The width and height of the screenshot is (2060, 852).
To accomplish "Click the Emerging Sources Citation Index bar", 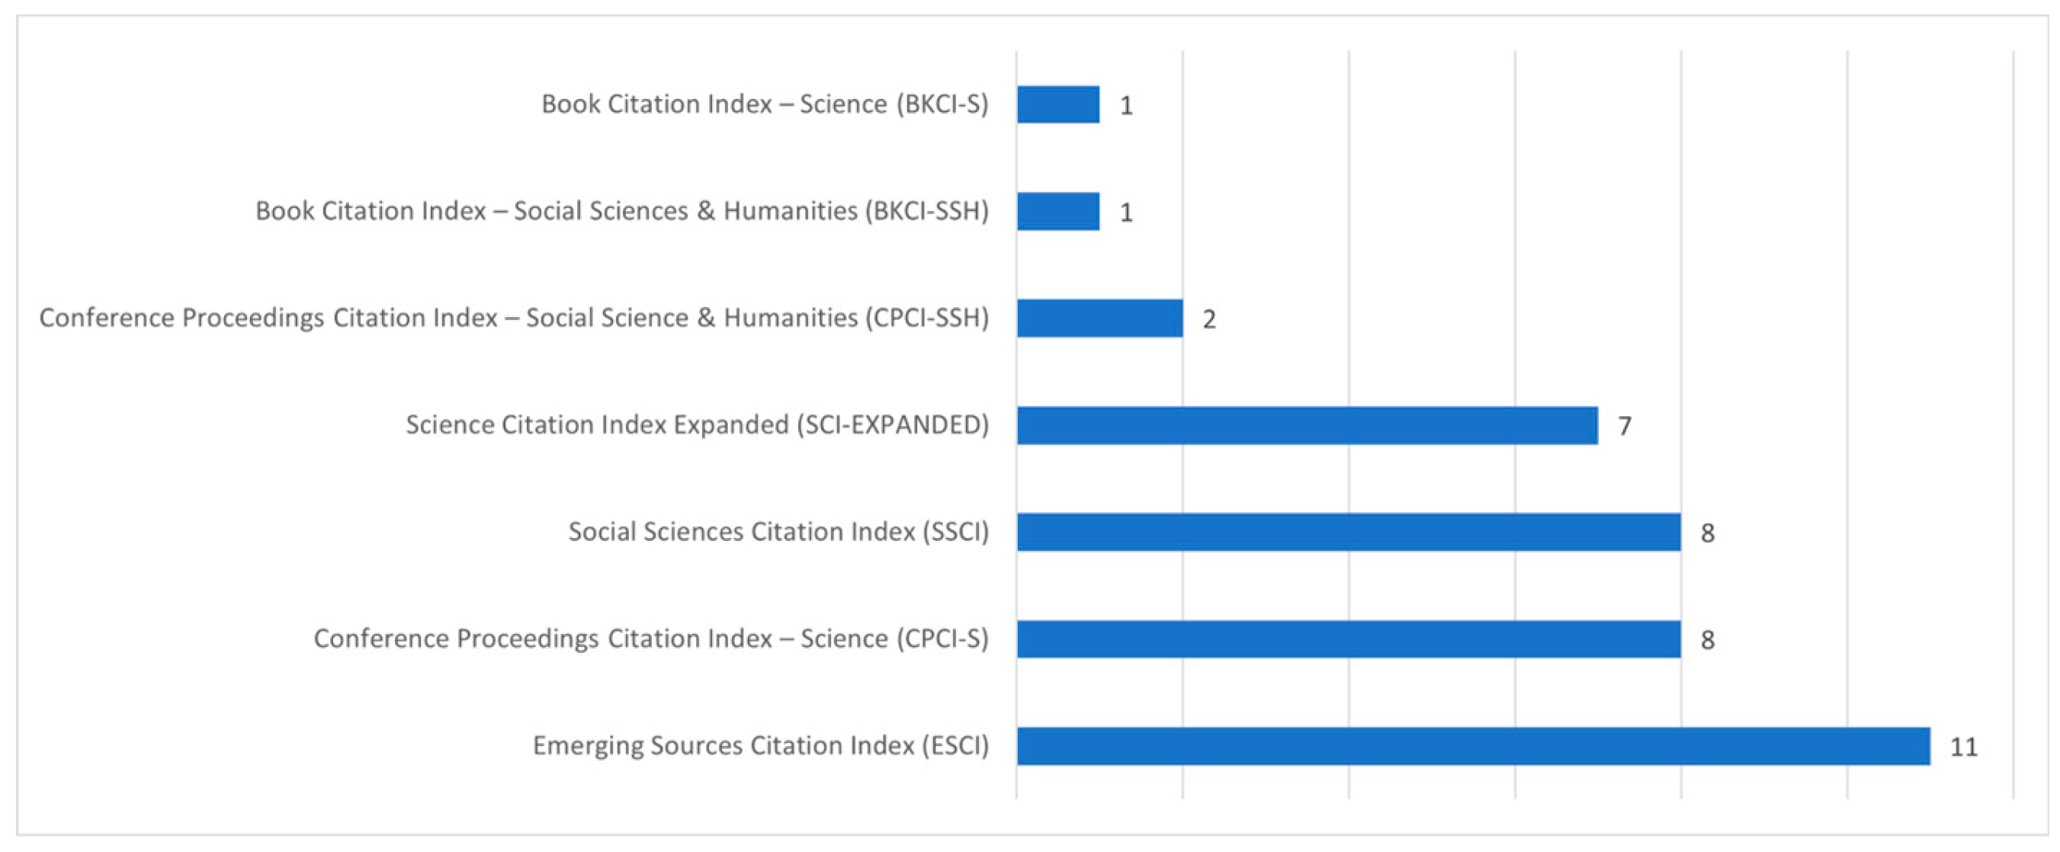I will pyautogui.click(x=1473, y=747).
